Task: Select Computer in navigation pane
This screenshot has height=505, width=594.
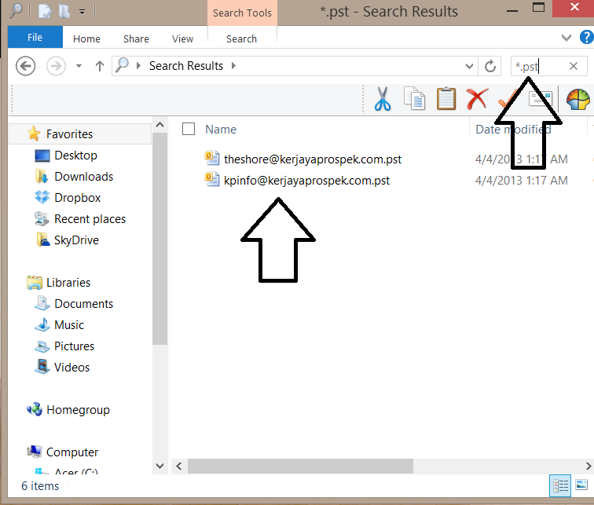Action: click(72, 452)
